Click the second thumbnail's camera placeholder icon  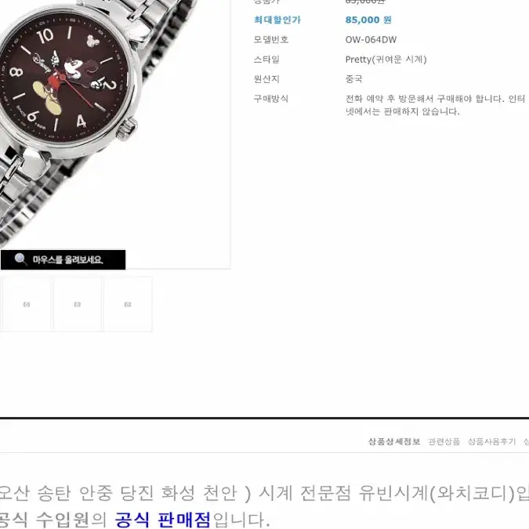click(x=77, y=304)
